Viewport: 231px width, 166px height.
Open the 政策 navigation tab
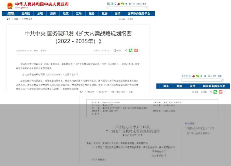coord(66,14)
